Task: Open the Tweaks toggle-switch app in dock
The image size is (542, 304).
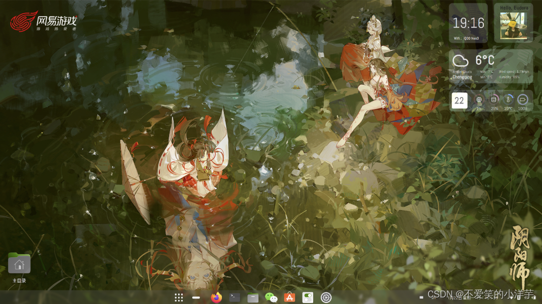Action: point(308,297)
